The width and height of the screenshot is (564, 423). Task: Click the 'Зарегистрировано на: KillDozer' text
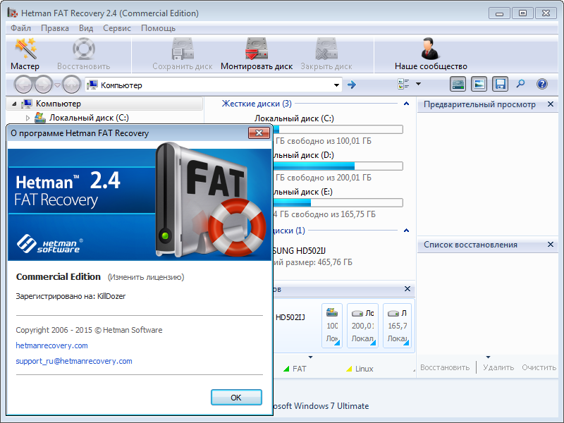[71, 296]
